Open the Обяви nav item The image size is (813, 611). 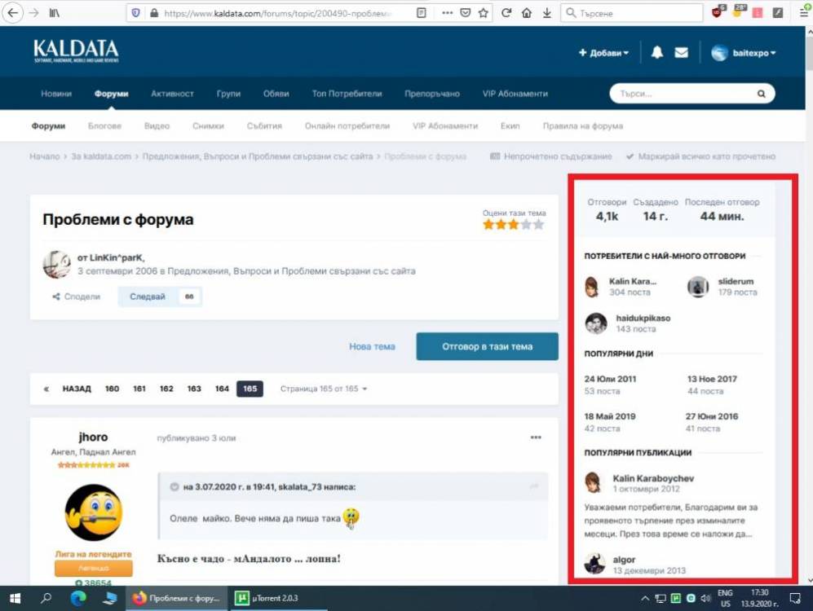pyautogui.click(x=276, y=94)
